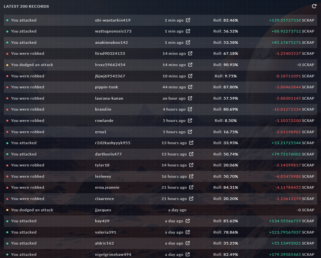Click player name valeria391

click(x=105, y=232)
